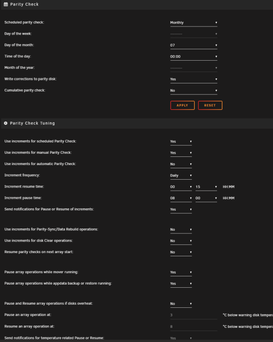
Task: Click the 'Increment resume time:' label
Action: (24, 187)
